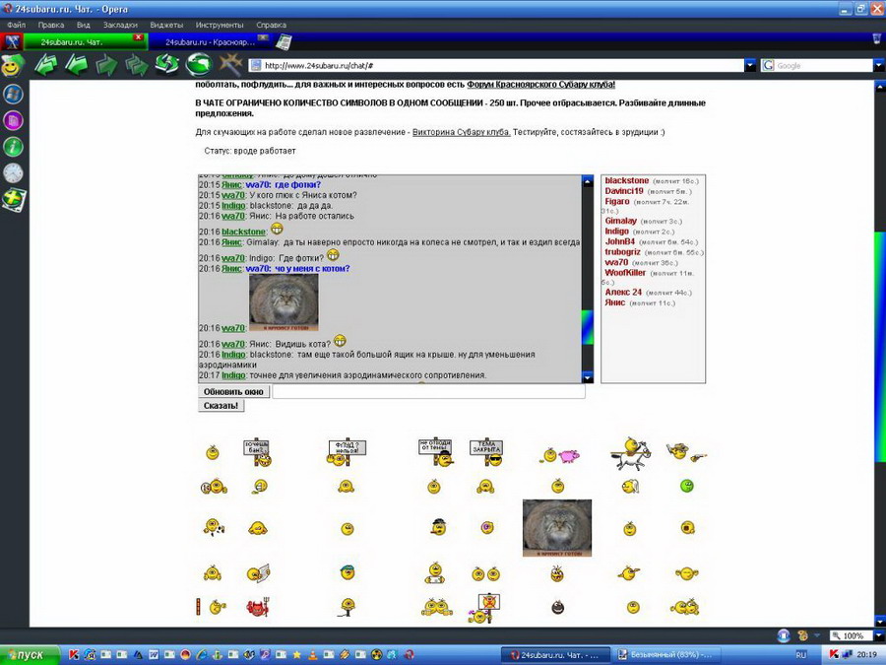Open the Виджеты menu
The height and width of the screenshot is (665, 886).
(166, 25)
